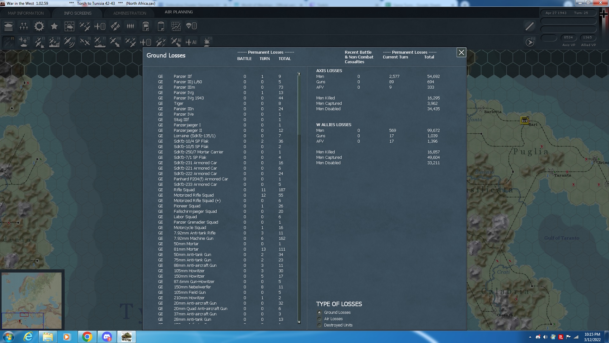Switch to Air Losses view
The image size is (609, 343).
click(x=319, y=319)
